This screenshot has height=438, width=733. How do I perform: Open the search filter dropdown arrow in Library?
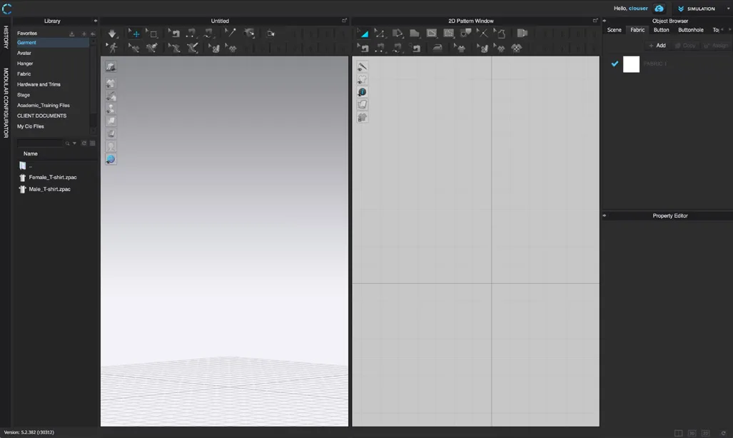pos(74,143)
